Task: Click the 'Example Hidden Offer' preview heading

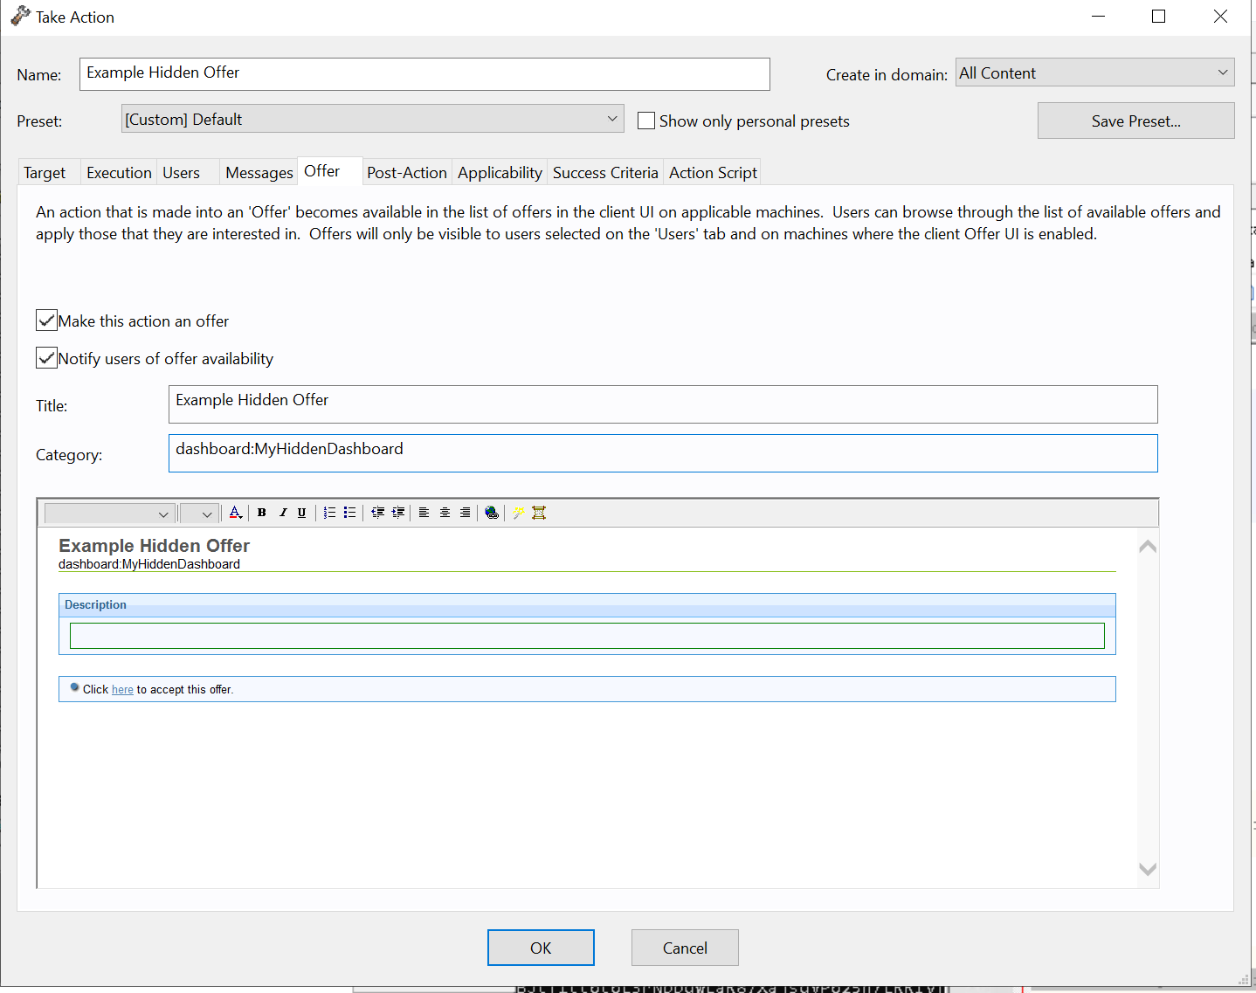Action: [x=154, y=546]
